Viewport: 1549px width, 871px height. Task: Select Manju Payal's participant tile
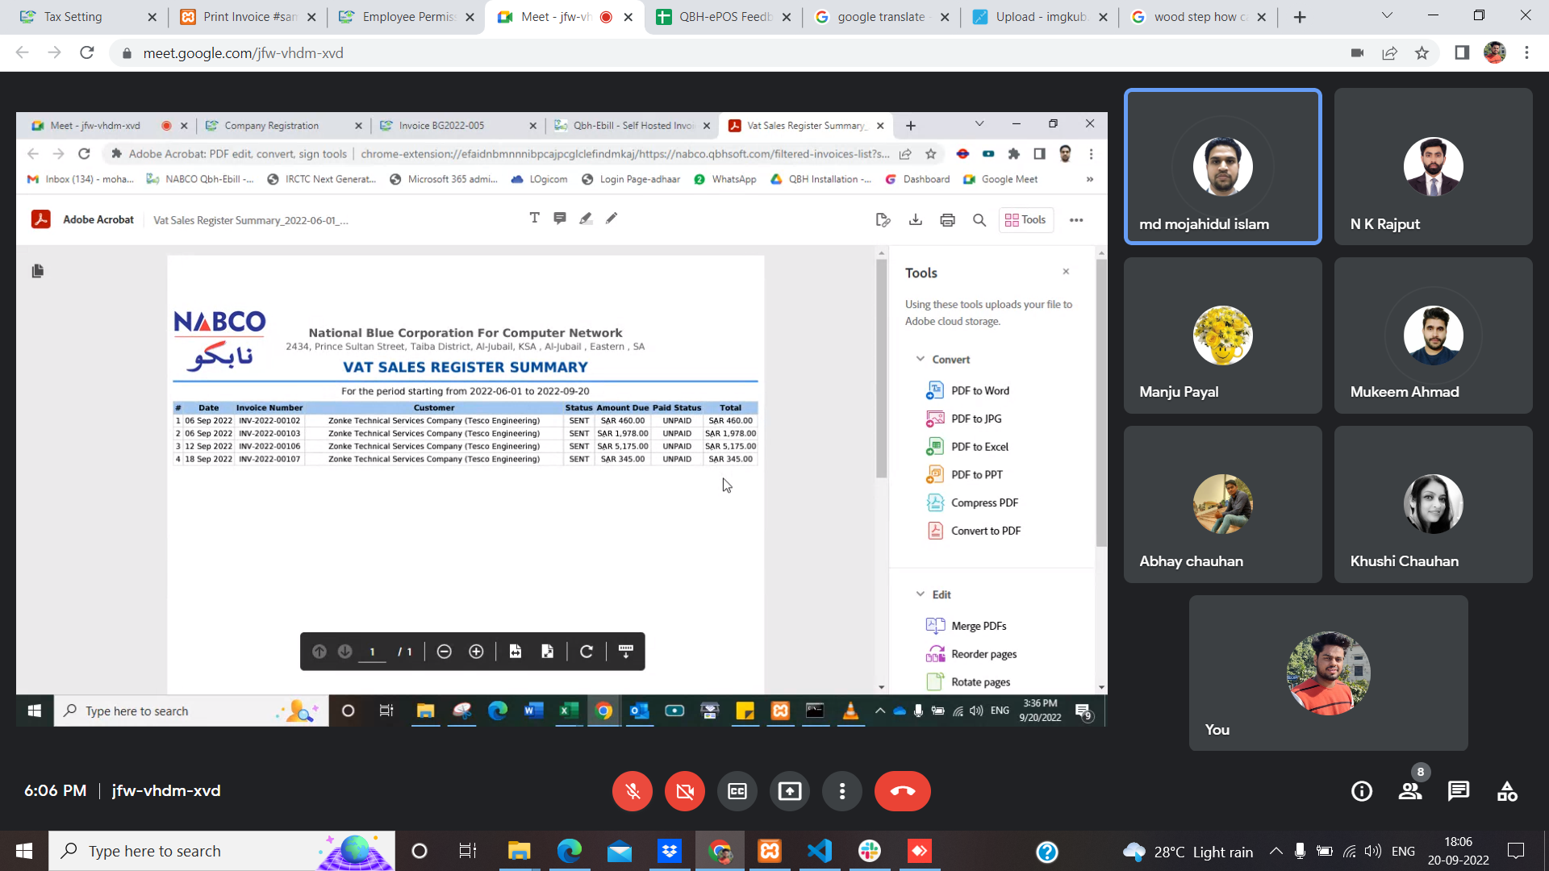point(1223,335)
